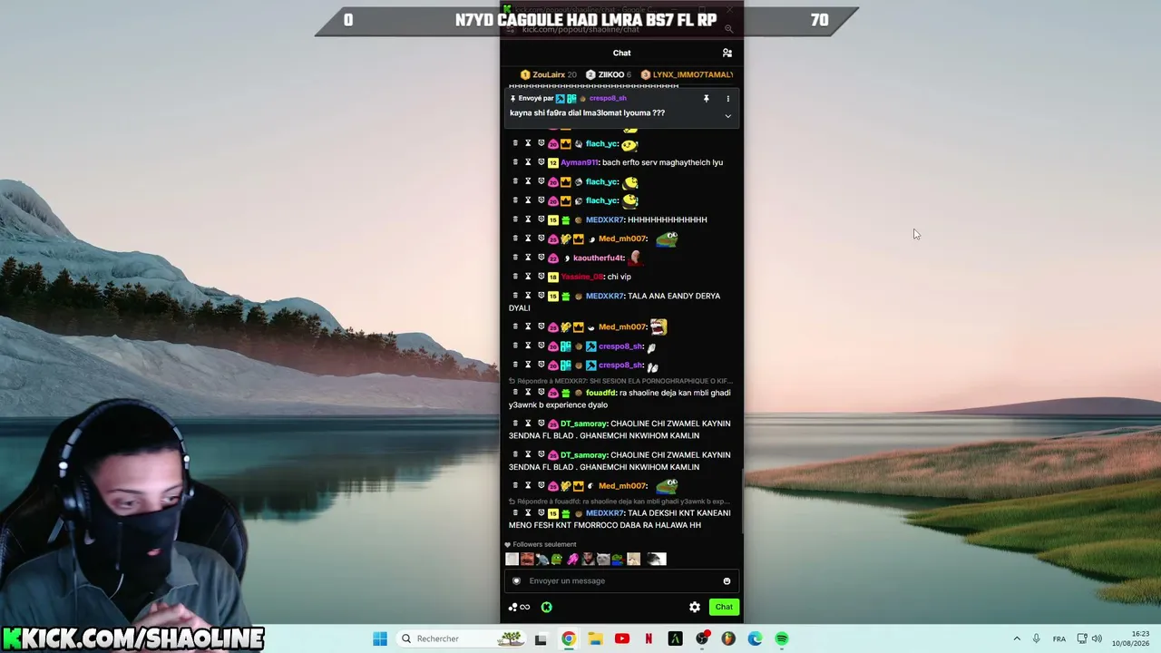
Task: Delete MEDXKR7's HHHHHH message
Action: (515, 219)
